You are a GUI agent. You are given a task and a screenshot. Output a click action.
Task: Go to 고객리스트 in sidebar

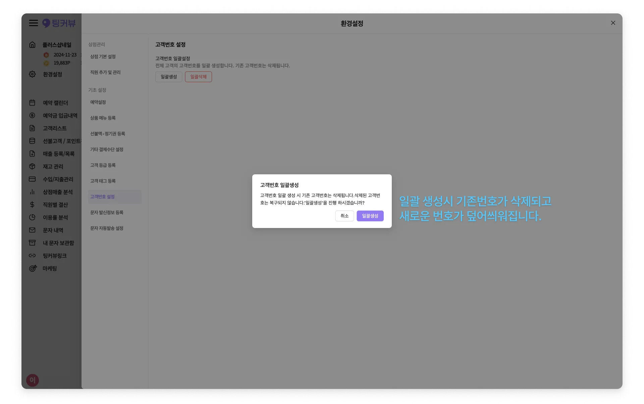click(x=55, y=128)
